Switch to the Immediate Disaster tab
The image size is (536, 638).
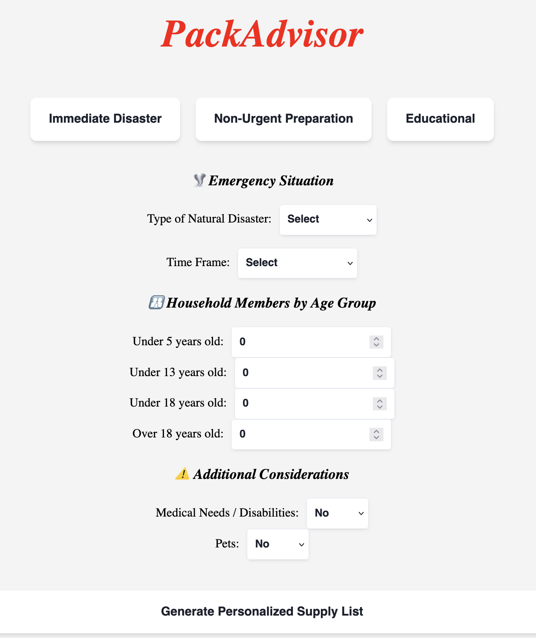[105, 119]
